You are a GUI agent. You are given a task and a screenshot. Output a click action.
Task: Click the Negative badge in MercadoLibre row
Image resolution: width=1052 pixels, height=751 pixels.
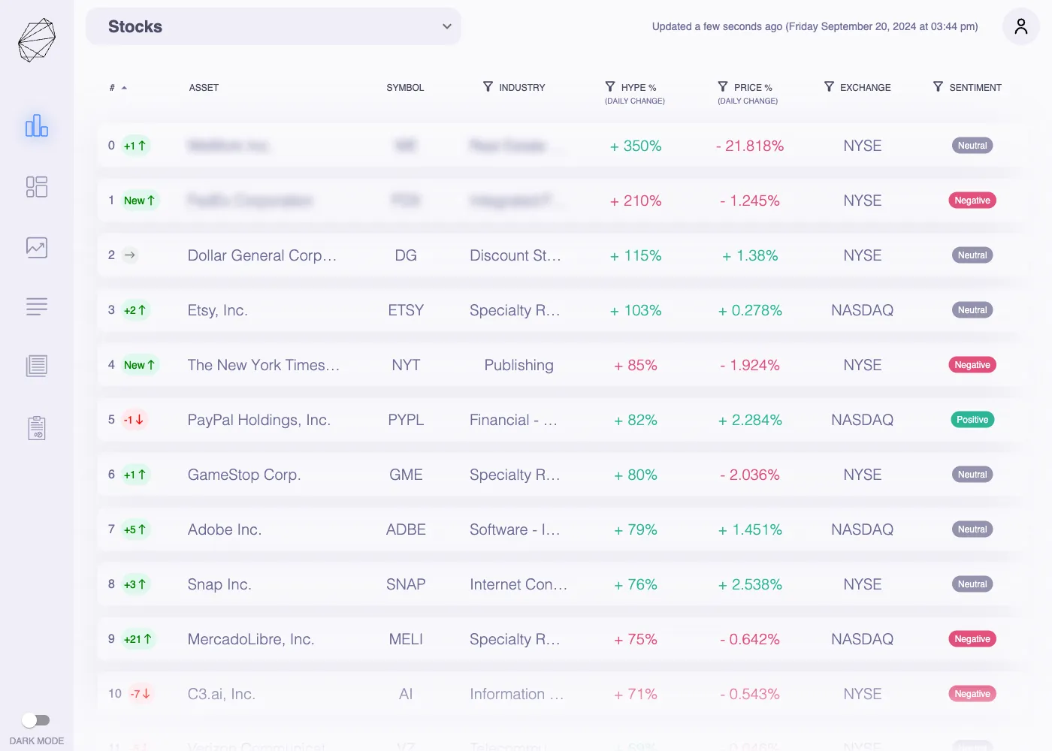(972, 639)
